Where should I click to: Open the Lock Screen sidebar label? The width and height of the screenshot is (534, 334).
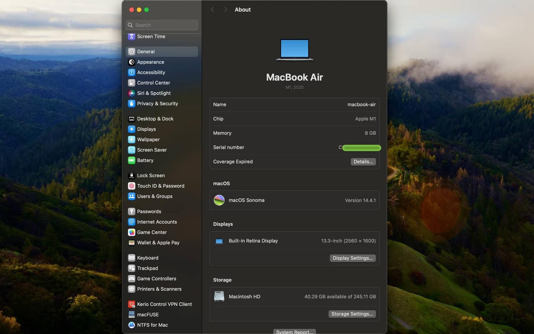pos(151,176)
